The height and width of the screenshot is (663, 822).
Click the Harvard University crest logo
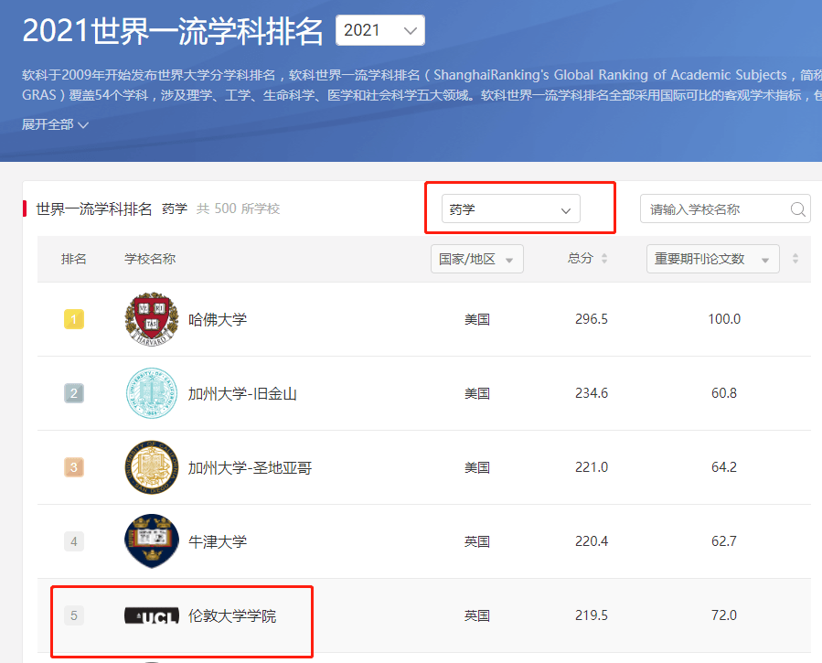[152, 318]
